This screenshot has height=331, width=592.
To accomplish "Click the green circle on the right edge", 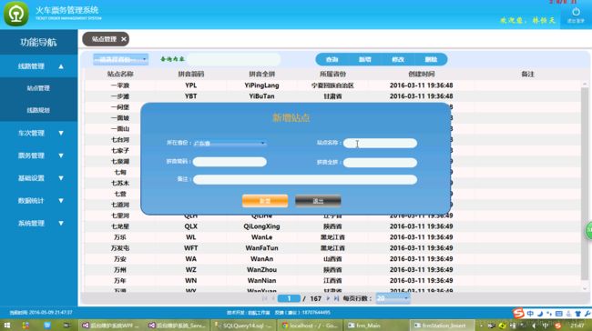I will pos(589,230).
